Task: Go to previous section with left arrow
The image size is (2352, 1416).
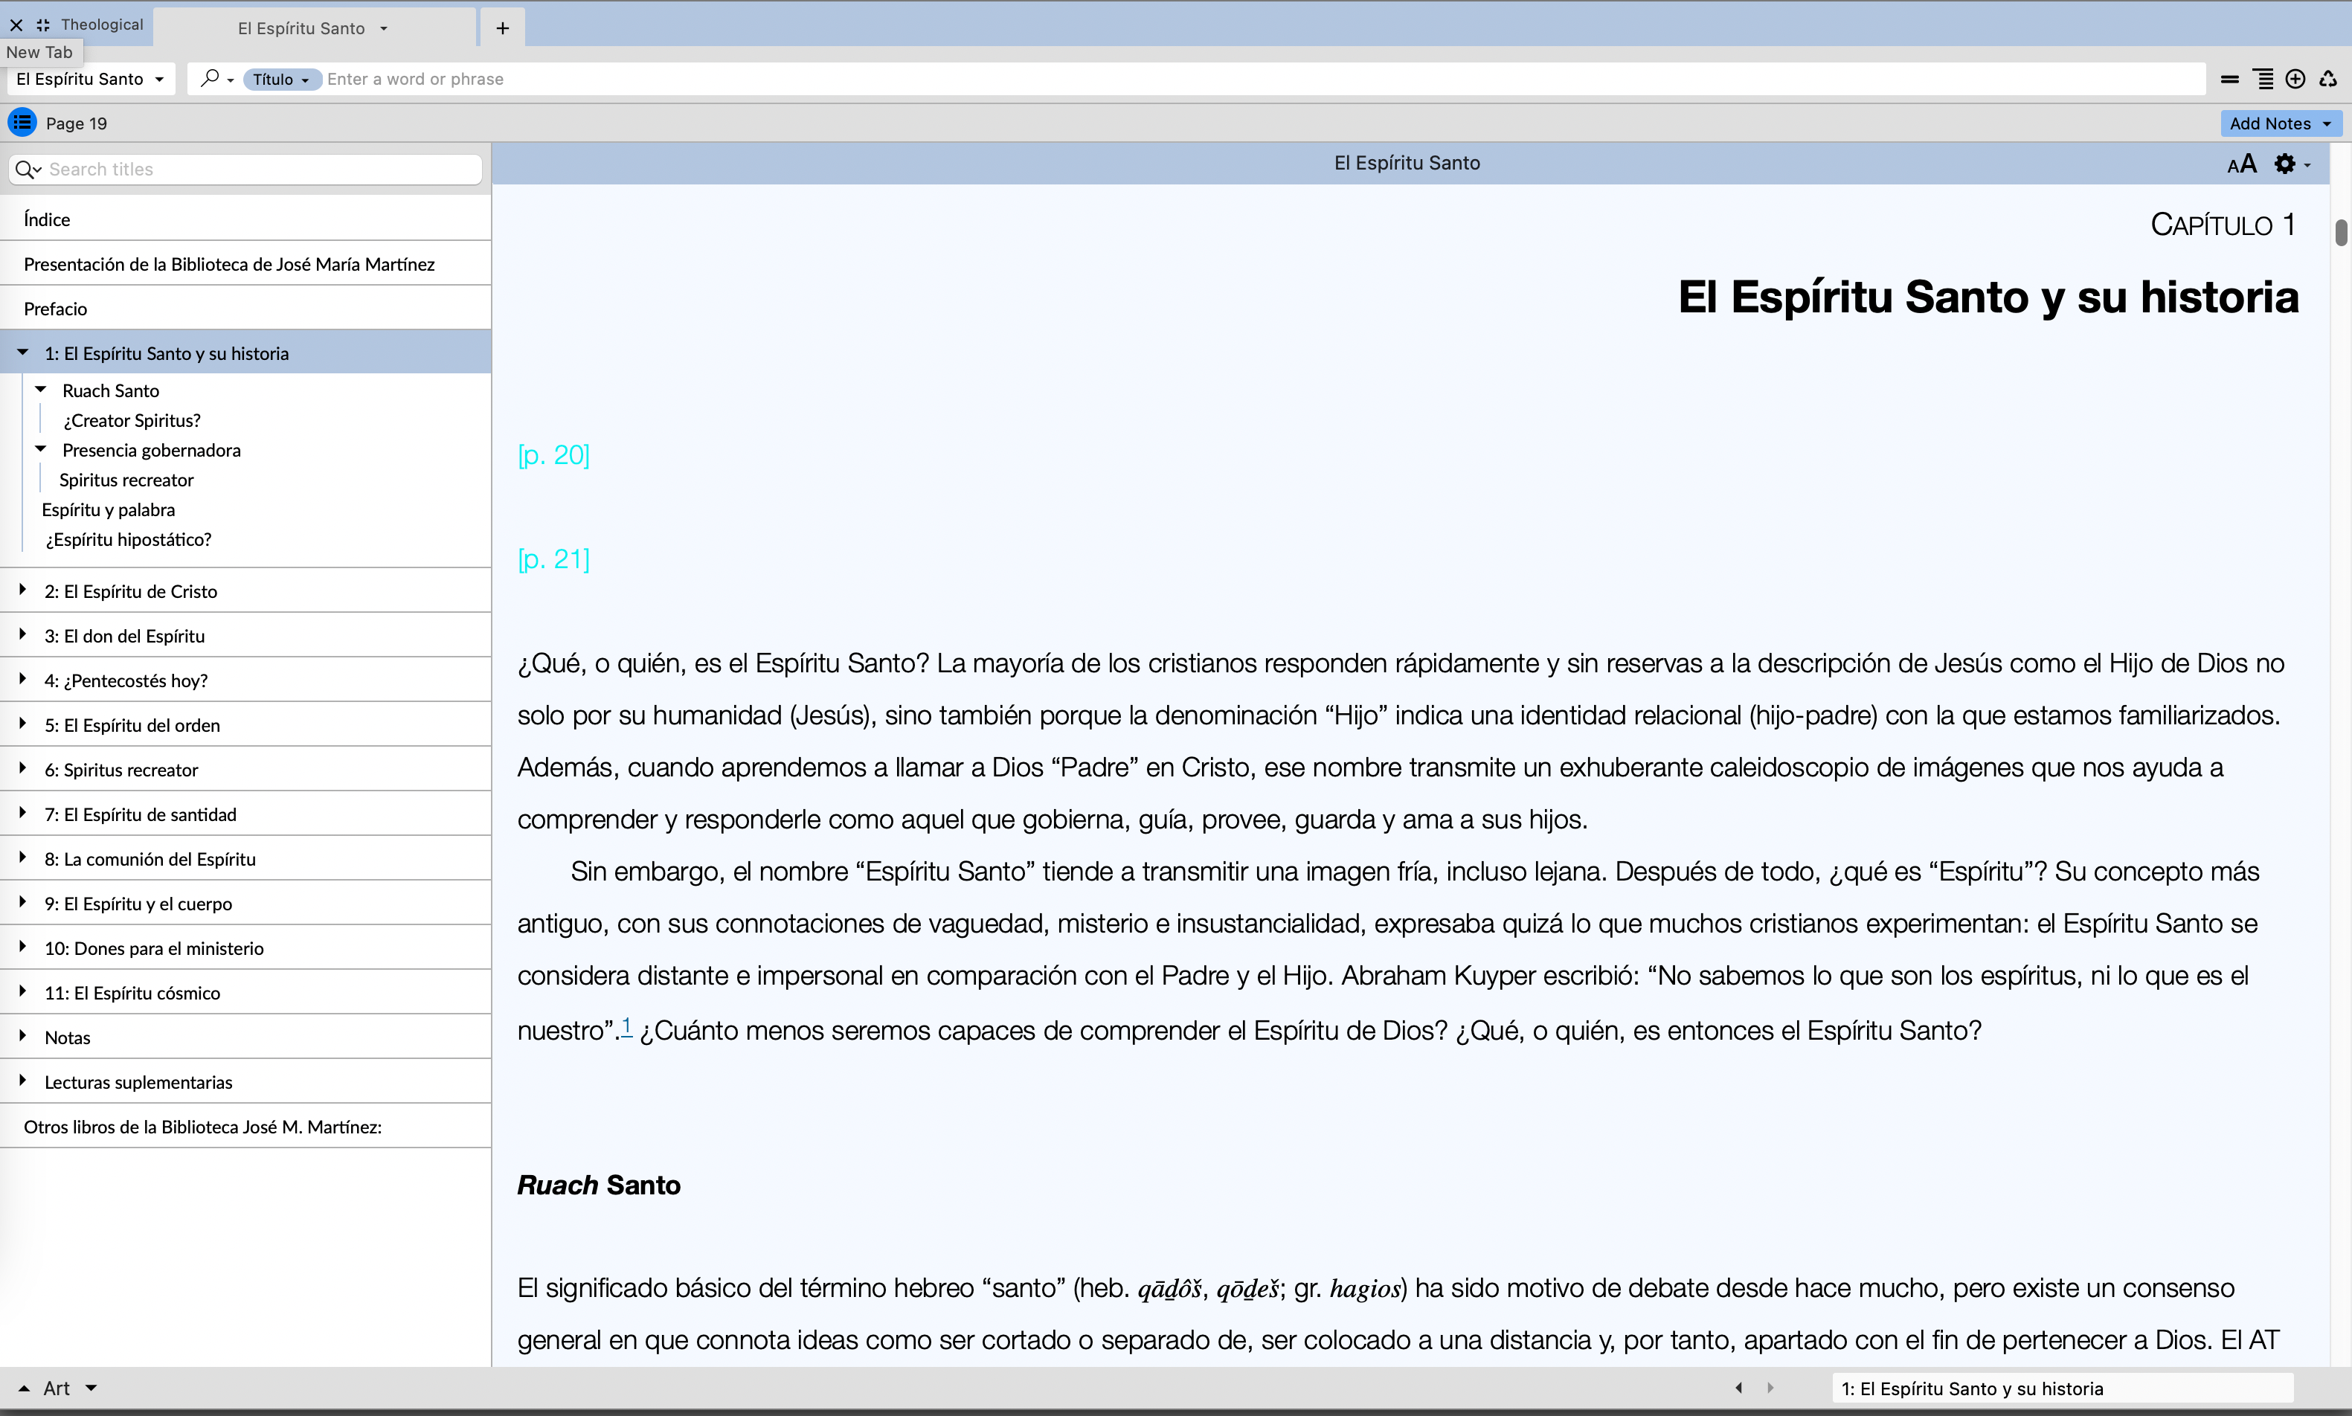Action: click(x=1738, y=1388)
